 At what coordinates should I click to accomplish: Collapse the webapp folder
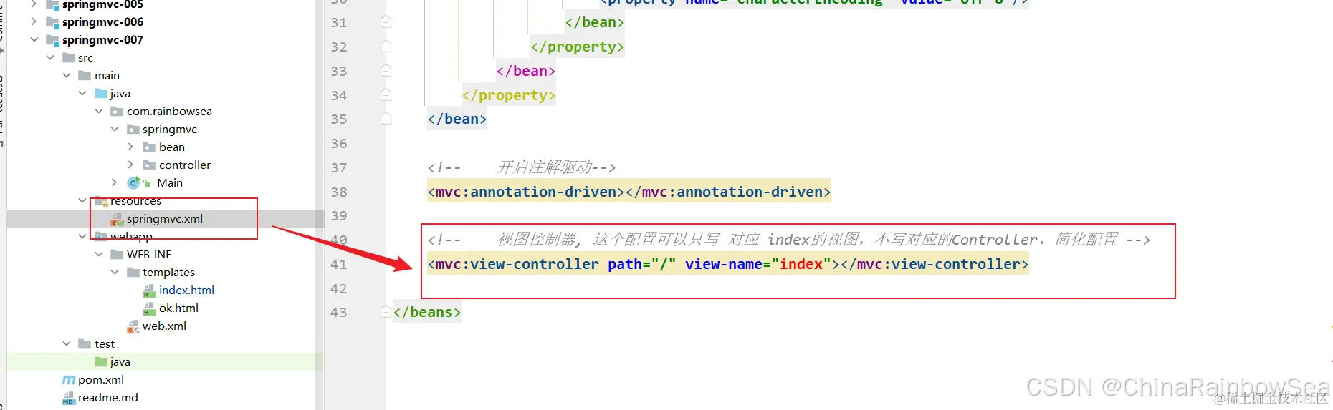[x=82, y=236]
